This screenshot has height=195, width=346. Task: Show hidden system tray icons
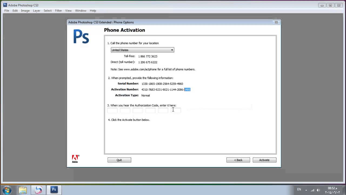pyautogui.click(x=306, y=190)
